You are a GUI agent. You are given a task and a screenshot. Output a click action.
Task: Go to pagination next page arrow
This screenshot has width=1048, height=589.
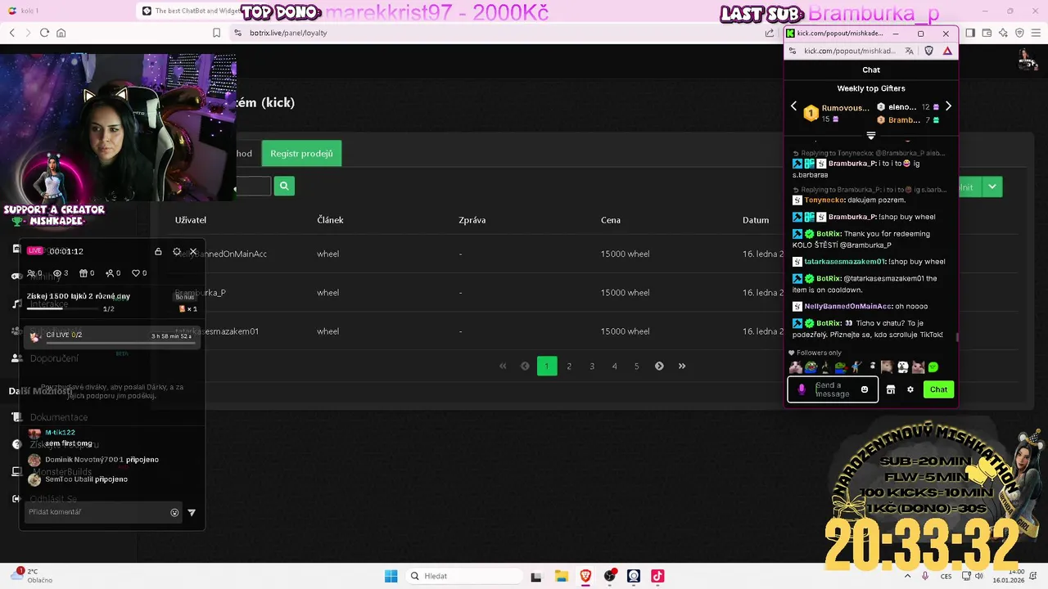659,366
